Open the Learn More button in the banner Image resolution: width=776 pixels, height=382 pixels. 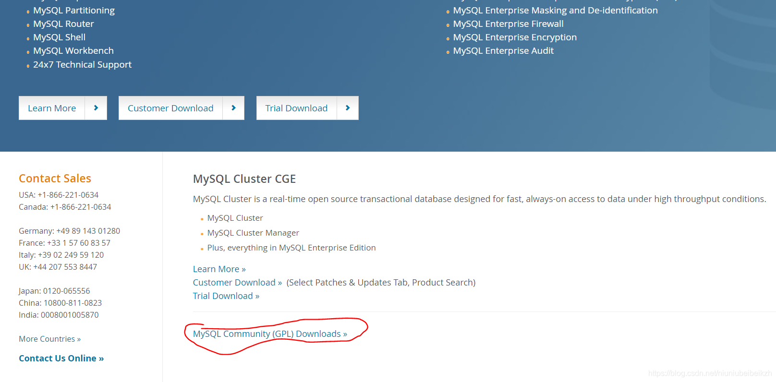[52, 108]
